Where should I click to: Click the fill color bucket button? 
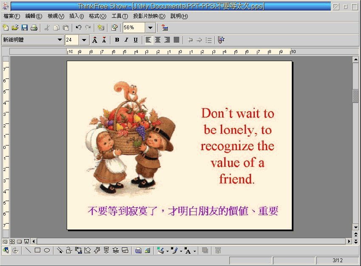[x=161, y=250]
